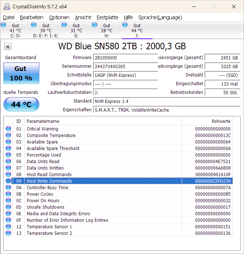Click the Laufwerksbuchstaben field J:
The height and width of the screenshot is (254, 244).
125,92
